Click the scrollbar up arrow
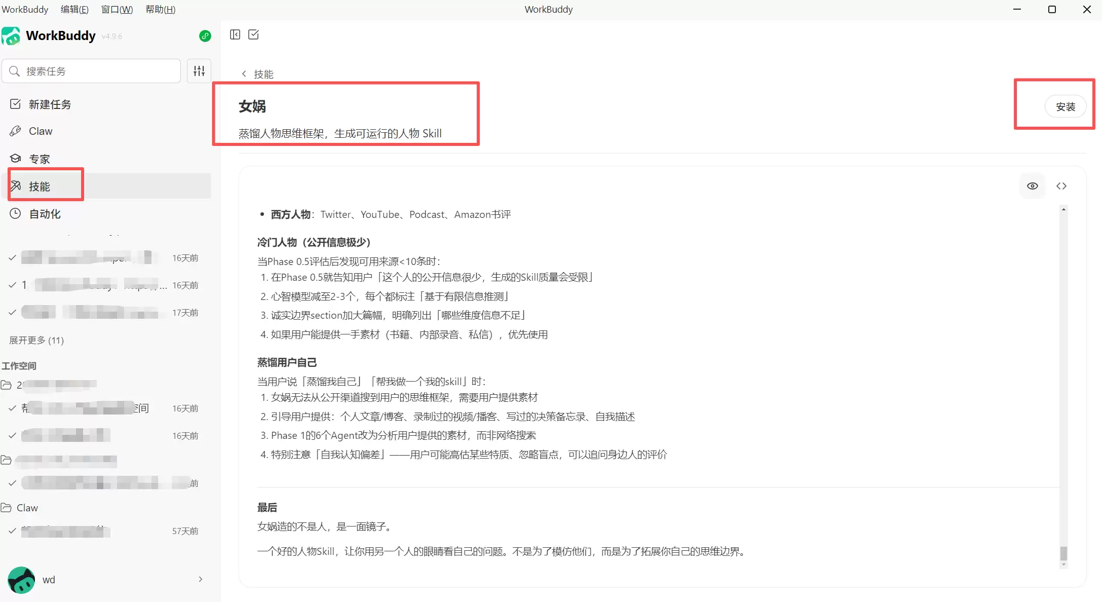Viewport: 1102px width, 602px height. [x=1063, y=209]
